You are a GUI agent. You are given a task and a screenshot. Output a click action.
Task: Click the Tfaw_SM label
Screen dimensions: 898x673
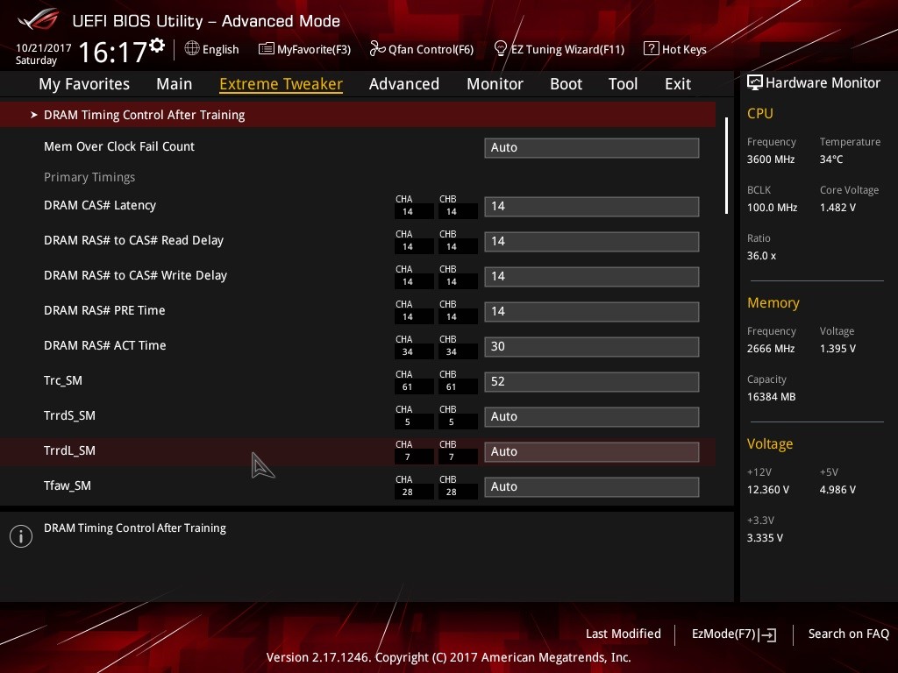(x=67, y=485)
